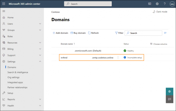176x111 pixels.
Task: Click the Users person icon
Action: 4,24
